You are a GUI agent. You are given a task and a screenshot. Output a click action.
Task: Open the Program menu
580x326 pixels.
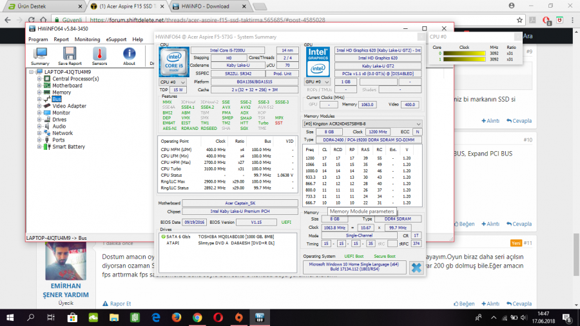[38, 39]
